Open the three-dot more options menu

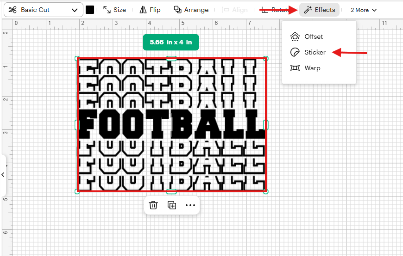190,205
